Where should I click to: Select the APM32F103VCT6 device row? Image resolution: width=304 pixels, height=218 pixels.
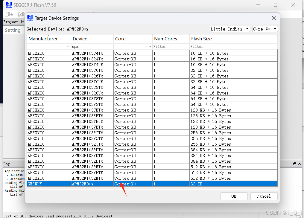[x=152, y=138]
